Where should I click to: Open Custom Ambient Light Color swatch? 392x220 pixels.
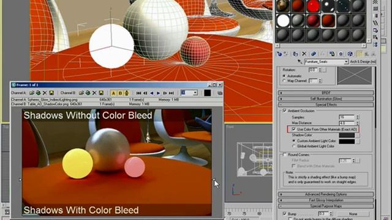pos(347,141)
